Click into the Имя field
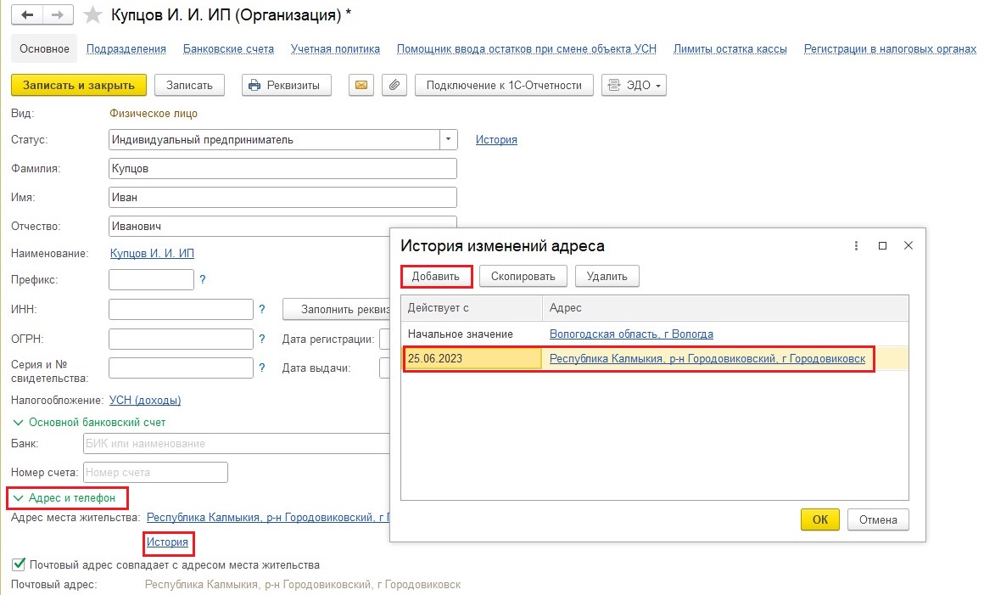Image resolution: width=984 pixels, height=595 pixels. coord(282,198)
